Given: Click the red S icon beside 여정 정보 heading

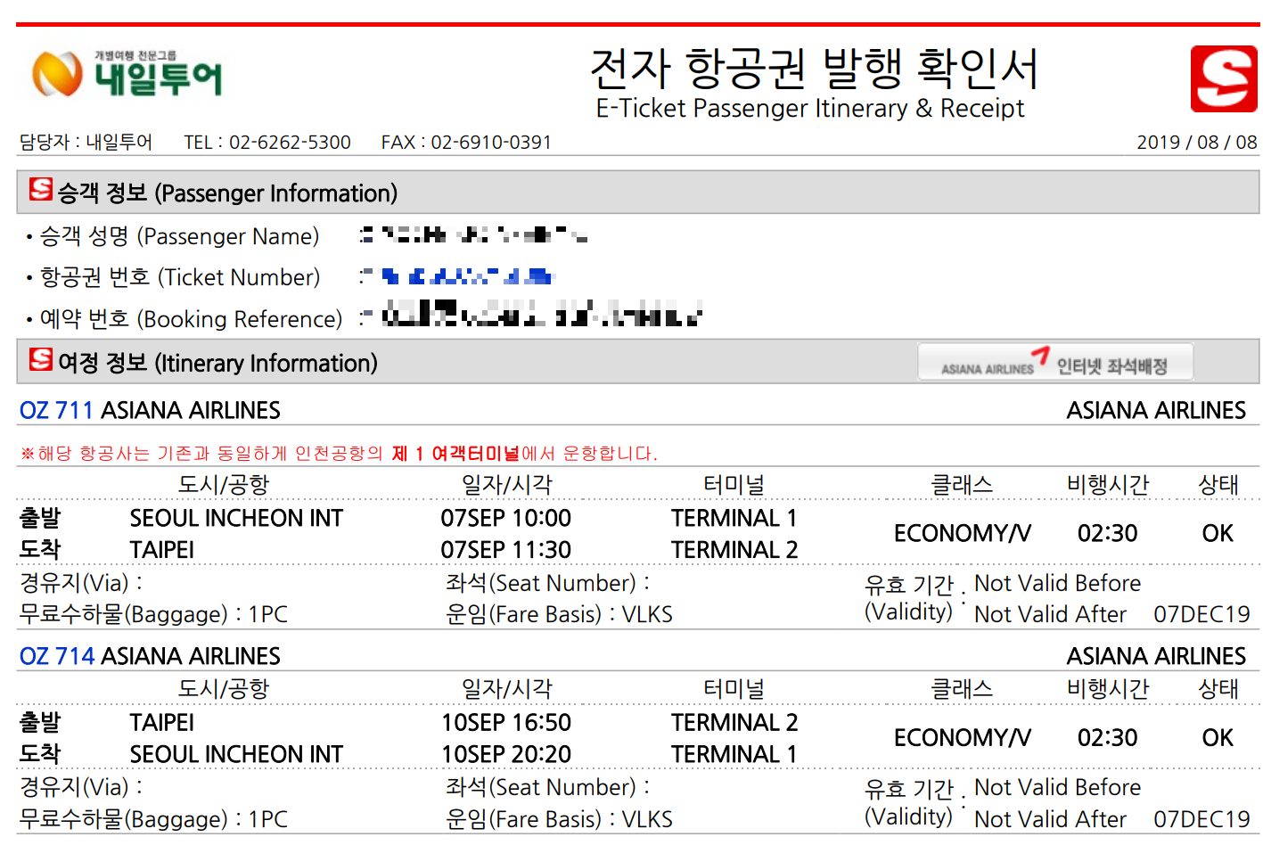Looking at the screenshot, I should [x=41, y=359].
